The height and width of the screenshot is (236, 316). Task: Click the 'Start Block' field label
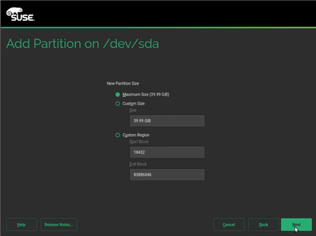tap(139, 142)
